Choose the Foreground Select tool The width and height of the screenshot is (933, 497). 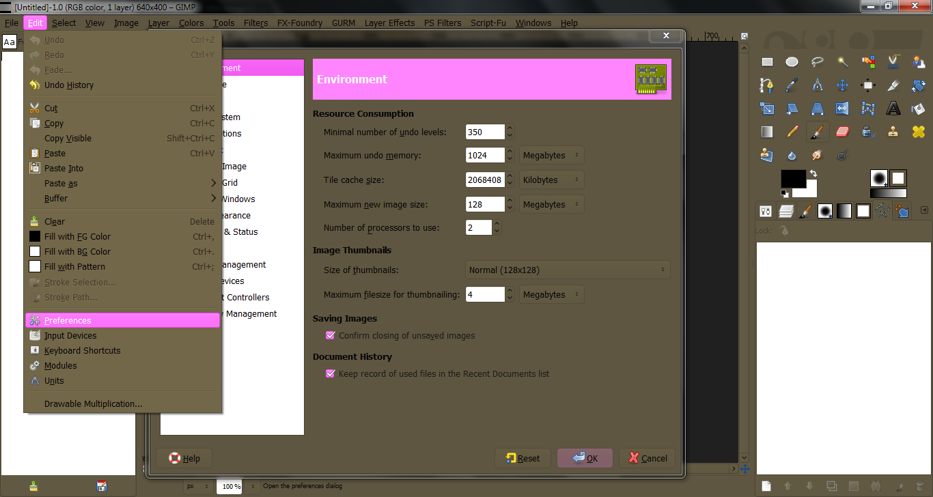(919, 62)
